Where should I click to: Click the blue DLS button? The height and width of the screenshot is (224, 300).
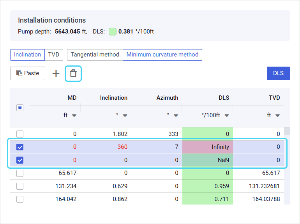tap(278, 73)
